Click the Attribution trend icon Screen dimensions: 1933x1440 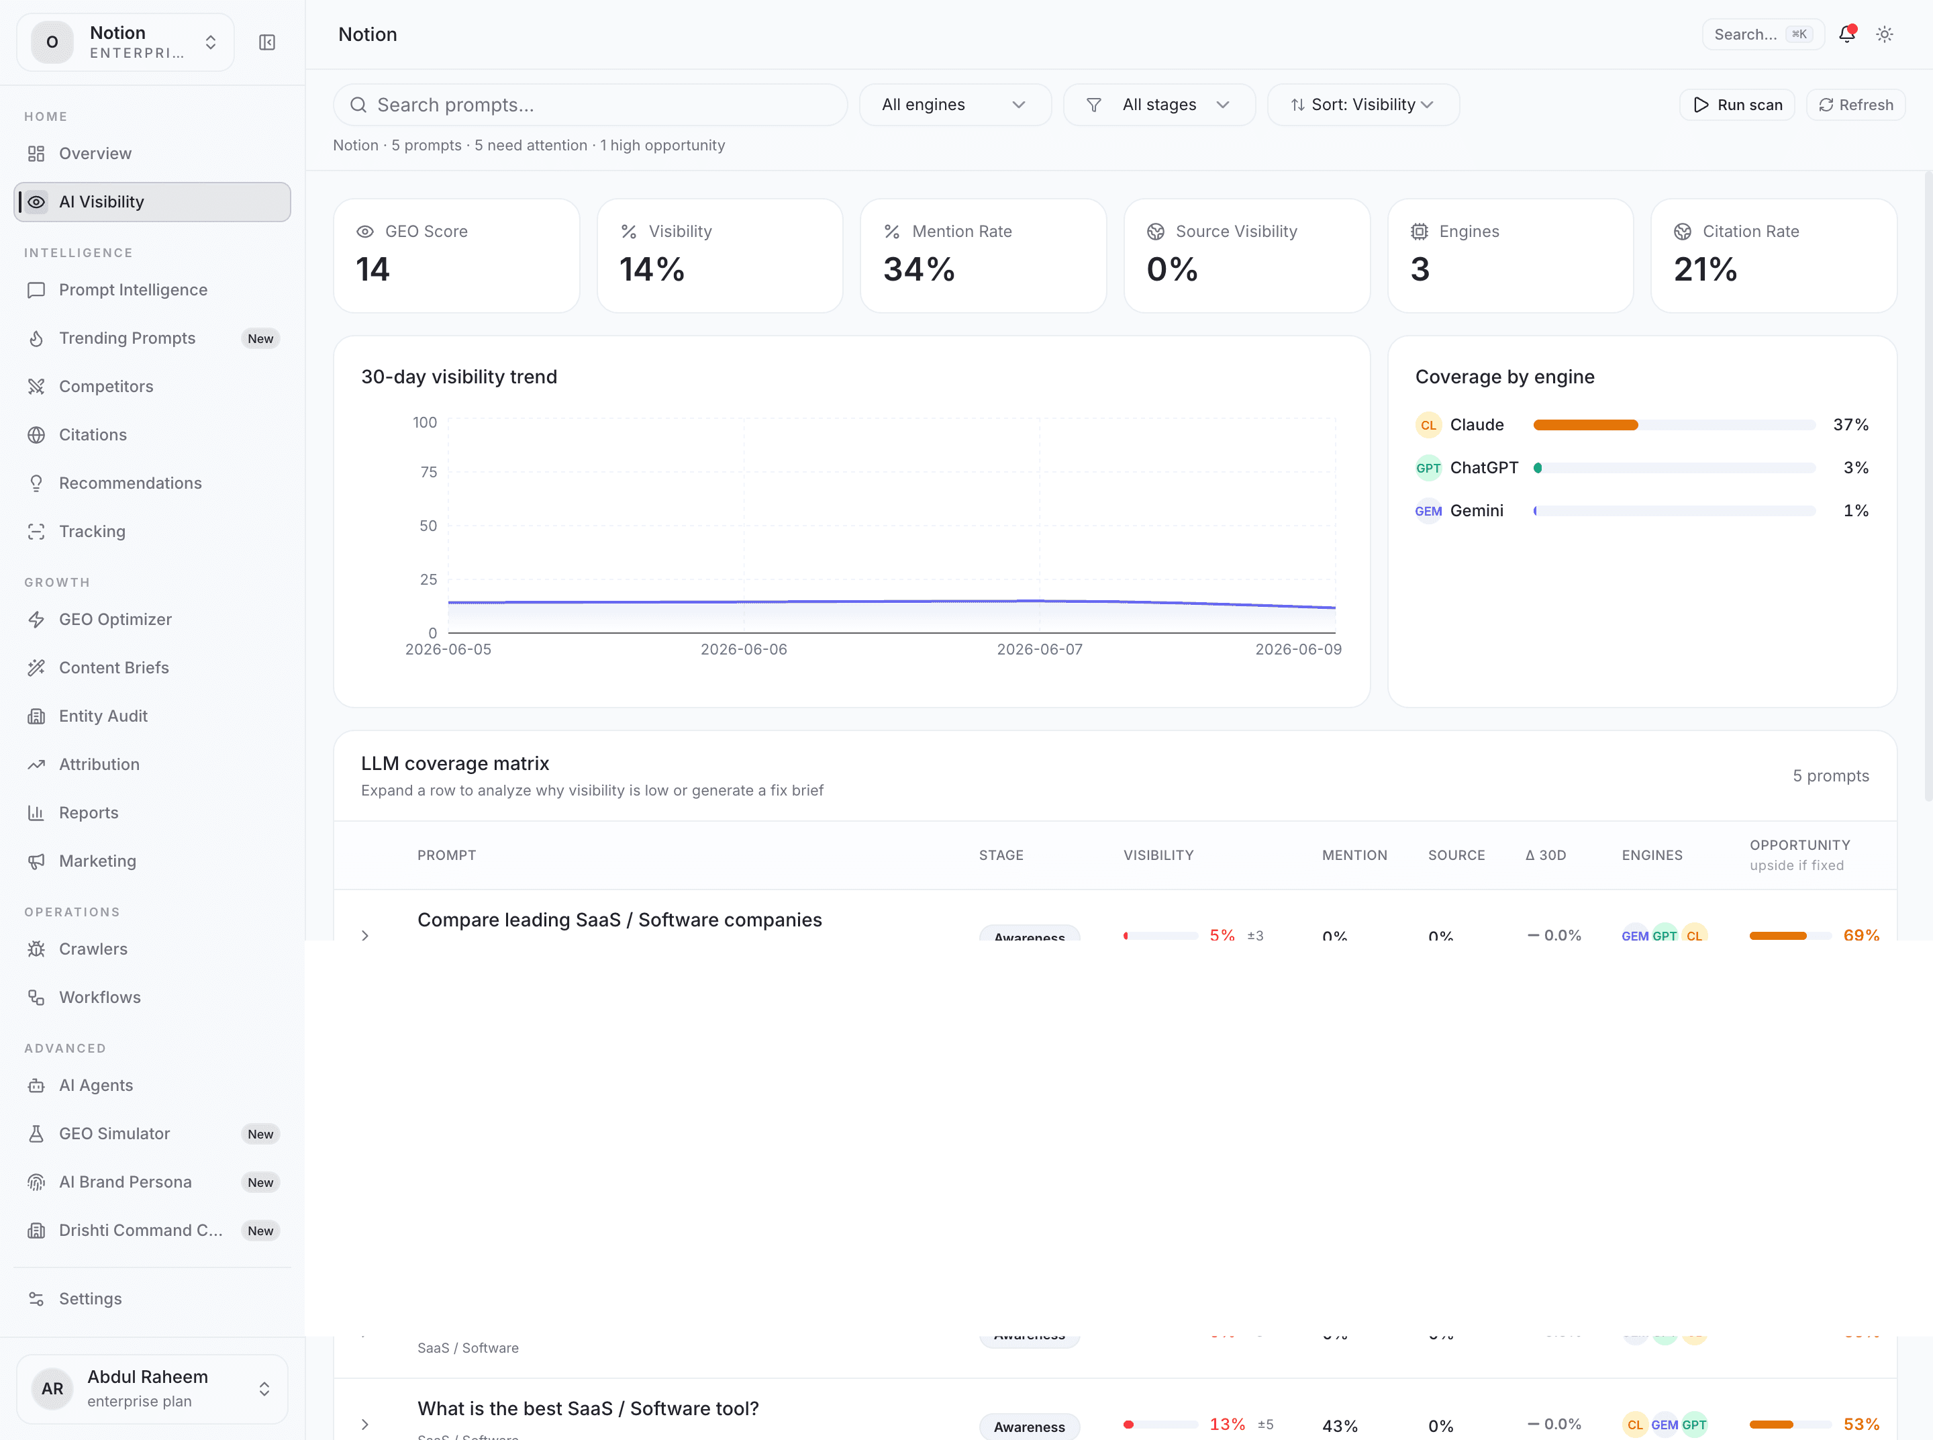click(x=36, y=765)
